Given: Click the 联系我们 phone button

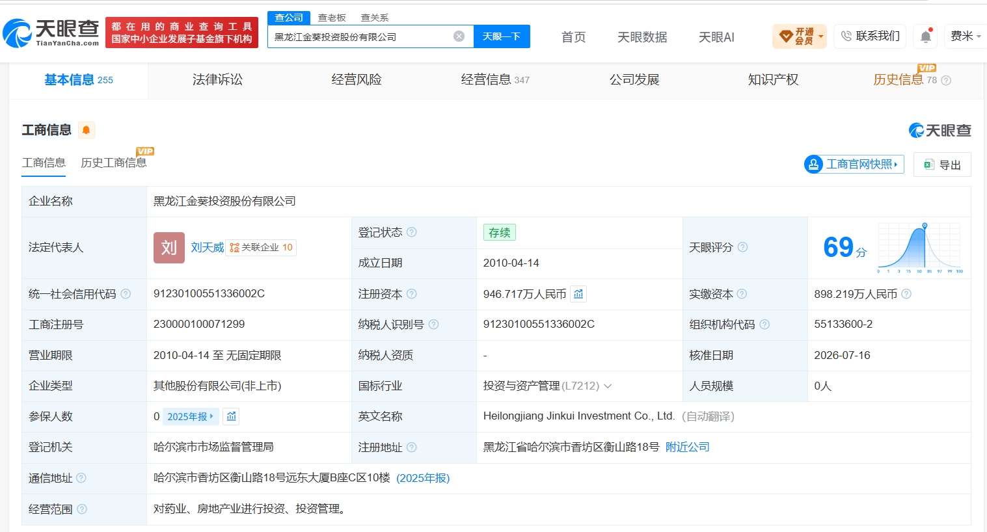Looking at the screenshot, I should (870, 36).
